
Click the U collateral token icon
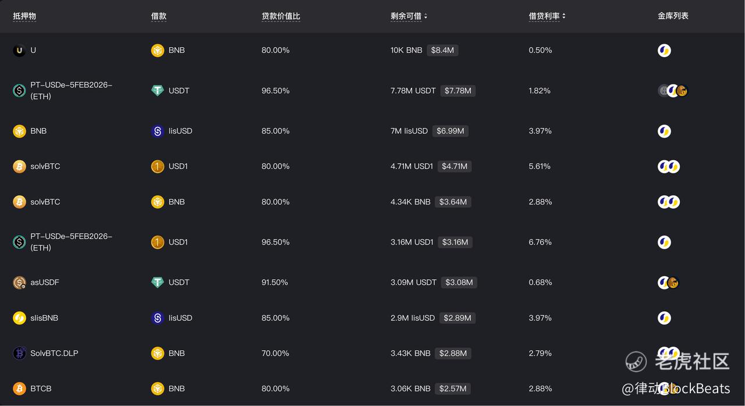point(19,51)
